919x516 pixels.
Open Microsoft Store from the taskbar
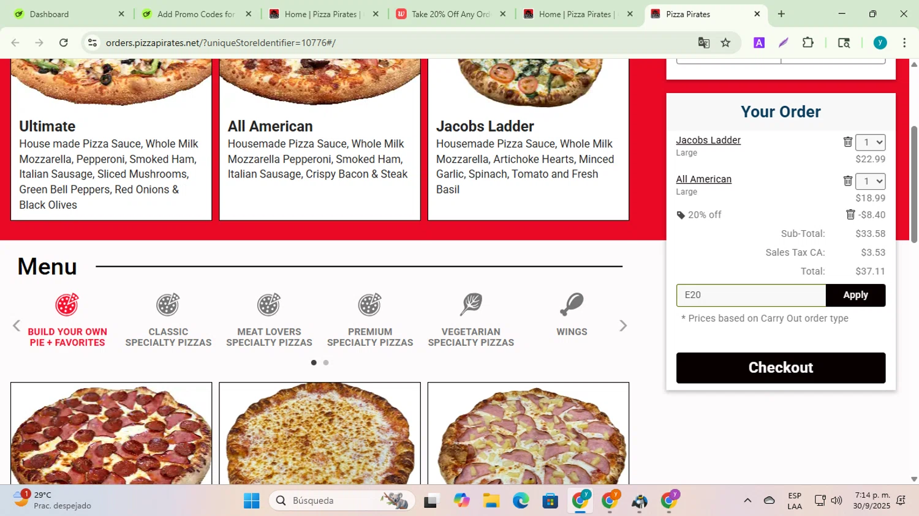[550, 501]
